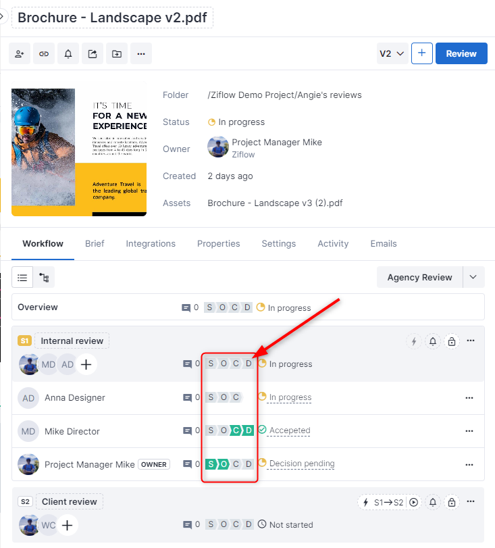
Task: Click the play icon to start the Client review stage
Action: coord(414,502)
